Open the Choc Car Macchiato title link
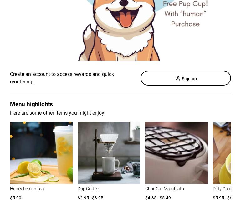The image size is (241, 204). click(x=164, y=189)
